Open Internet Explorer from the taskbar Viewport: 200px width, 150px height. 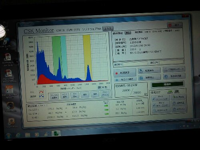[18, 135]
